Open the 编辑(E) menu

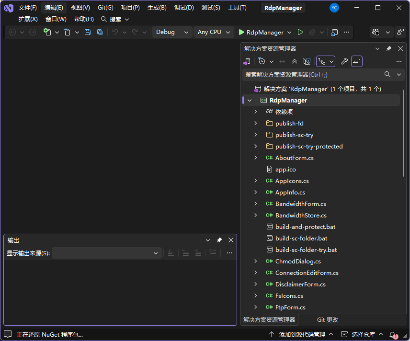(54, 8)
